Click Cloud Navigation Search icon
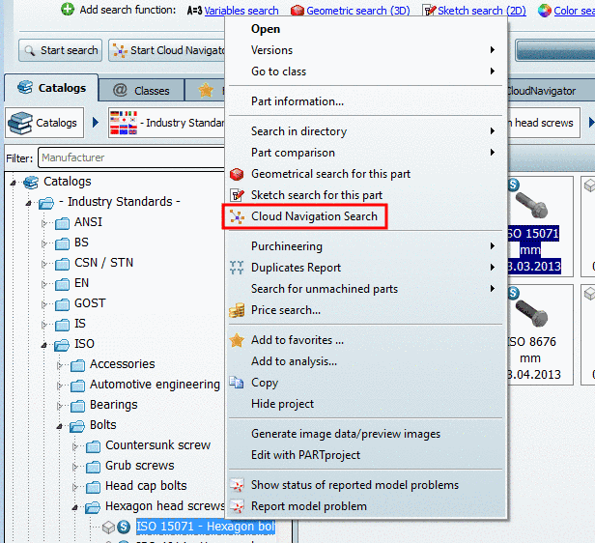 point(237,216)
